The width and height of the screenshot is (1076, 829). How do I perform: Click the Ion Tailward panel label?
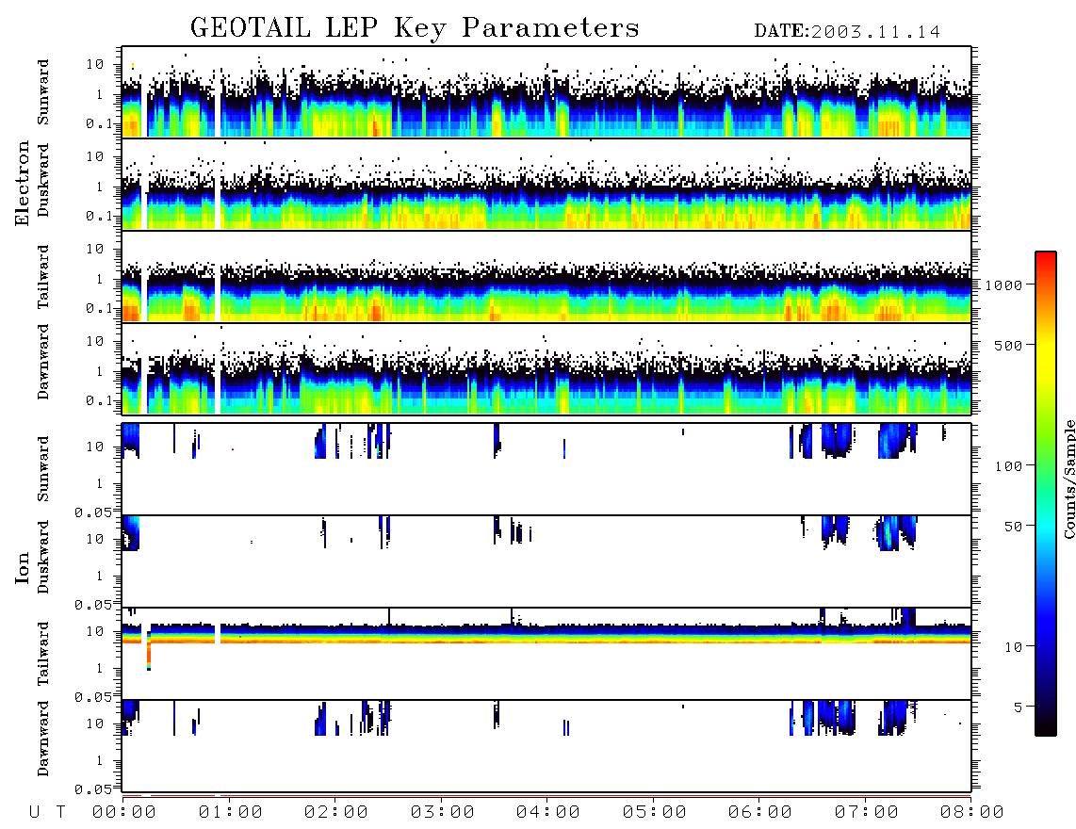[x=43, y=654]
